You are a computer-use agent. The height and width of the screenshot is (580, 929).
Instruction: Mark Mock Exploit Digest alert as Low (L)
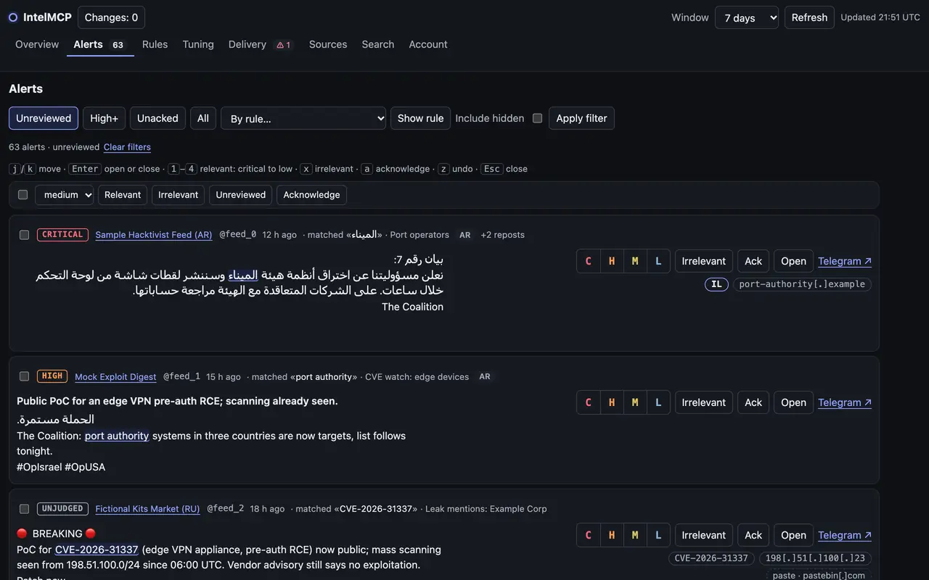(658, 402)
